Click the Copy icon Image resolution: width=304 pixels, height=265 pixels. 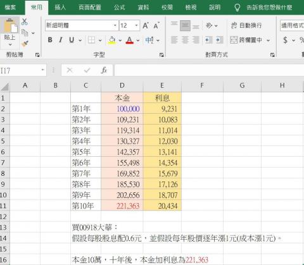click(25, 33)
